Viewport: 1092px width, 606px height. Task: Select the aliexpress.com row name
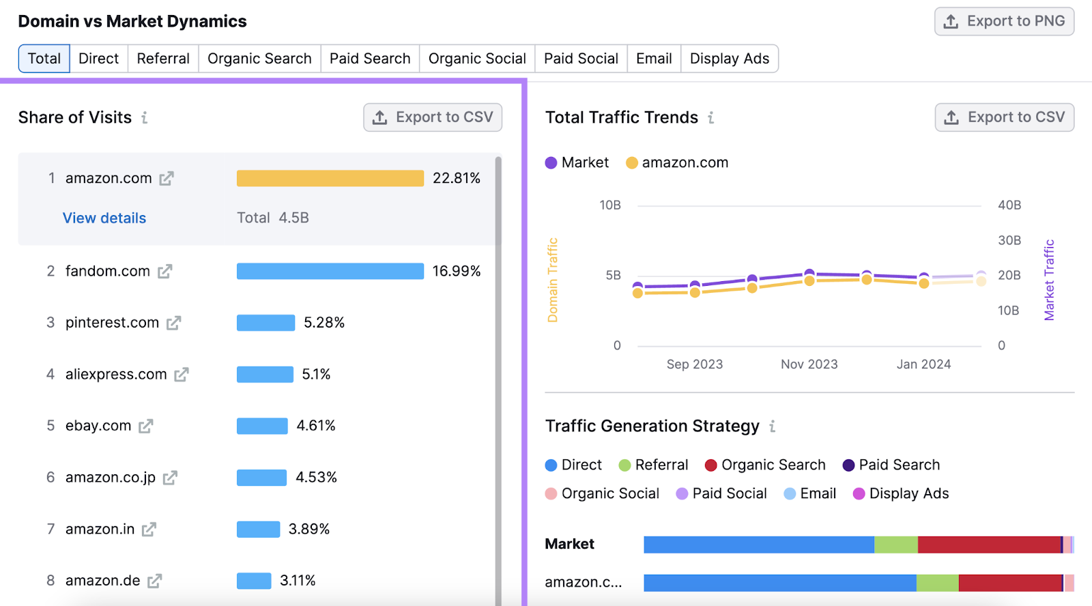116,375
